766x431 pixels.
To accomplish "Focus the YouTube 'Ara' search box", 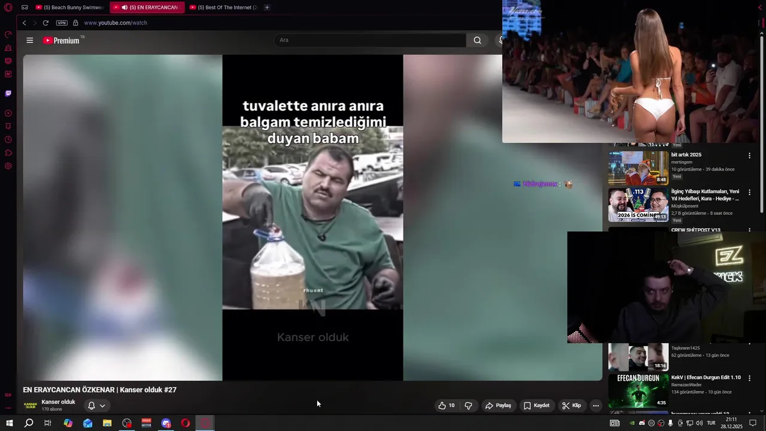I will click(x=370, y=40).
